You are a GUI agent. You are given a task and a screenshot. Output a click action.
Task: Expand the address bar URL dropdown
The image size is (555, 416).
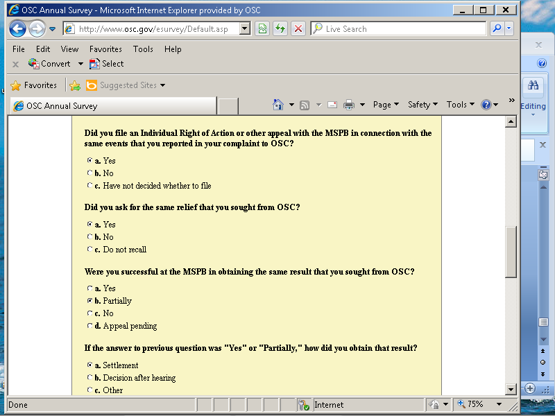pos(245,28)
